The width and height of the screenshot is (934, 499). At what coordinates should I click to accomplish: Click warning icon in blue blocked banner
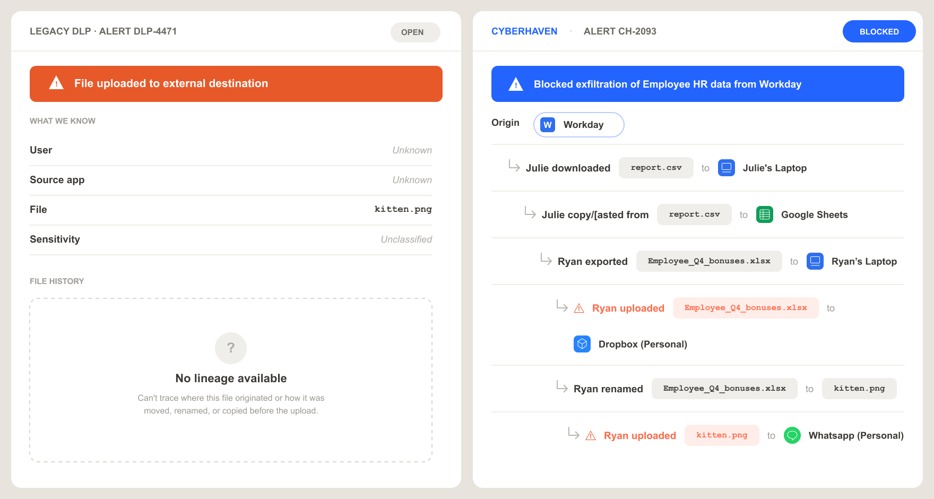click(516, 84)
